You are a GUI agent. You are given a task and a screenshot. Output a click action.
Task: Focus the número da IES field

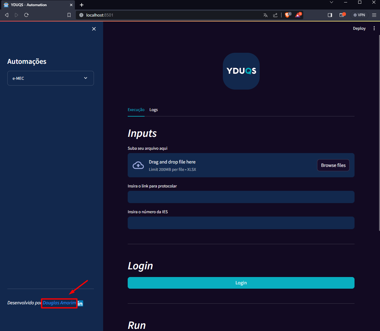click(241, 223)
